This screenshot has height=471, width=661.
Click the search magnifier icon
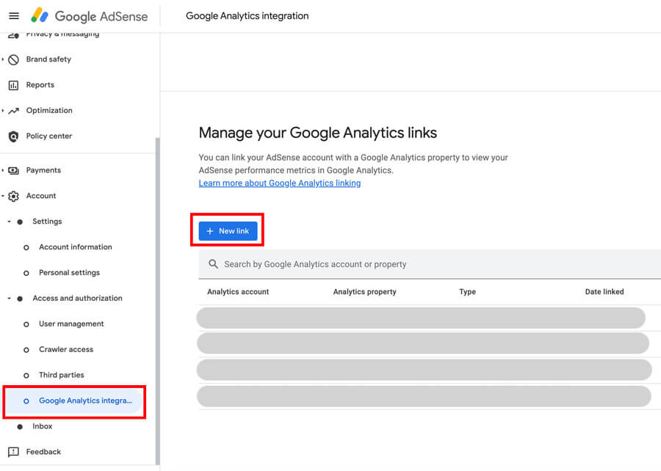[213, 263]
